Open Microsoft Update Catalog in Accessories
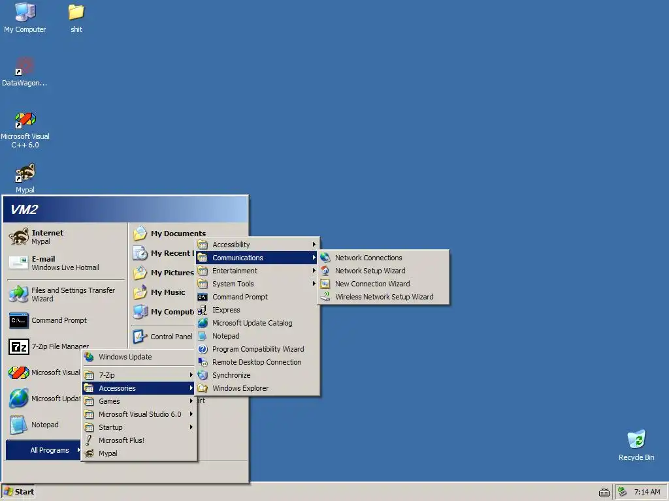 [257, 323]
